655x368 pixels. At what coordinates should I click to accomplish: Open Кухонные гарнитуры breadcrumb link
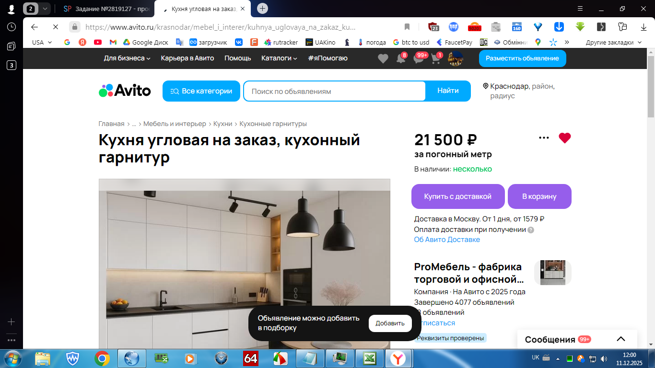click(x=273, y=124)
